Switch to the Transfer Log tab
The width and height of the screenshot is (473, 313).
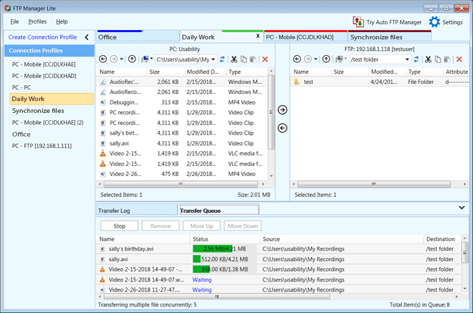[114, 211]
